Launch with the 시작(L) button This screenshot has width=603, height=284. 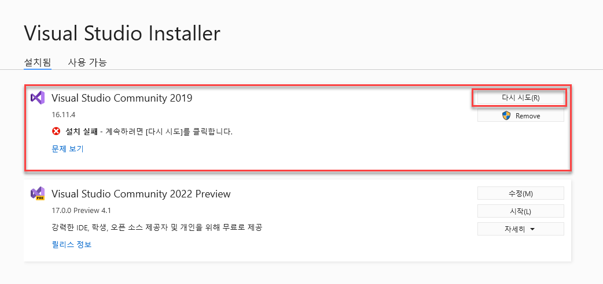[520, 211]
